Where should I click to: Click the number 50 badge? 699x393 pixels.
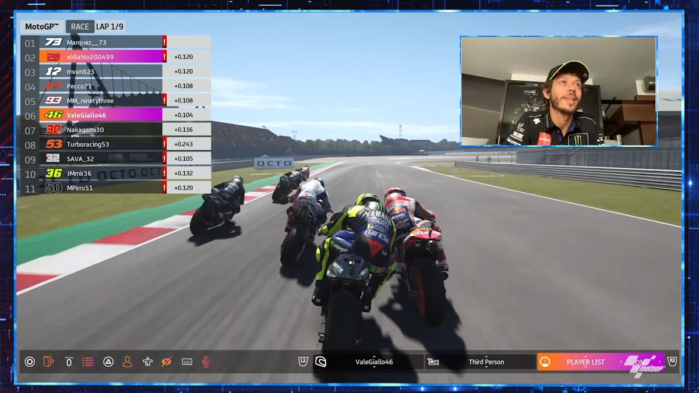coord(53,187)
